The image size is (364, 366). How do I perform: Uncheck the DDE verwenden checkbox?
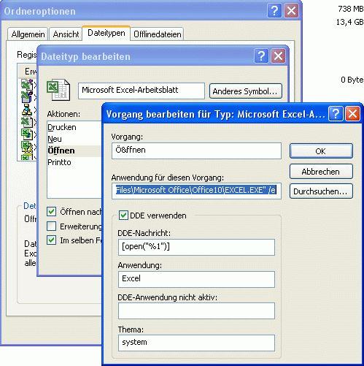coord(123,216)
